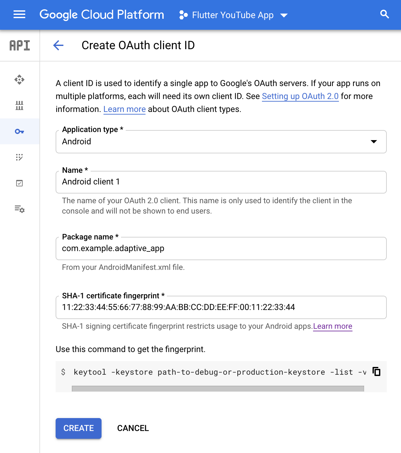Open the navigation hamburger menu
The image size is (401, 453).
coord(19,14)
